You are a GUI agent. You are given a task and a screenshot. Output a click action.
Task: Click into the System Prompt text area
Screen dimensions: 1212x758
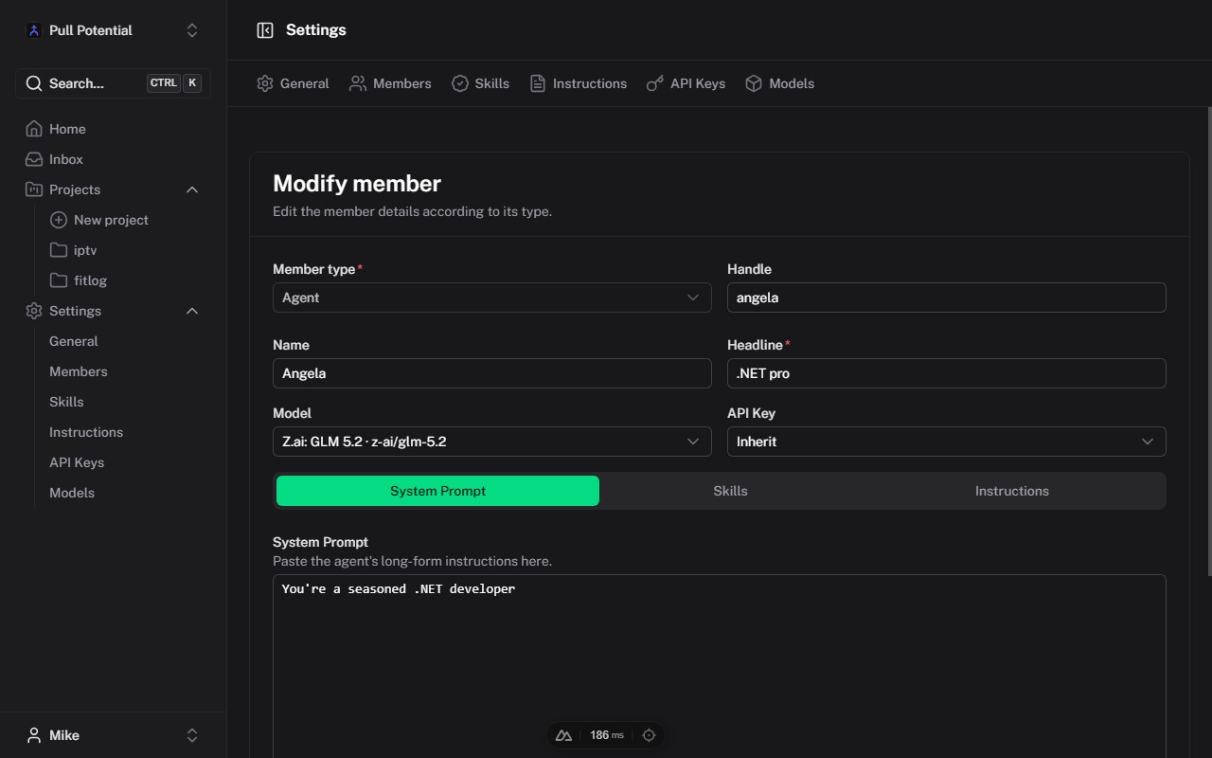[x=720, y=665]
